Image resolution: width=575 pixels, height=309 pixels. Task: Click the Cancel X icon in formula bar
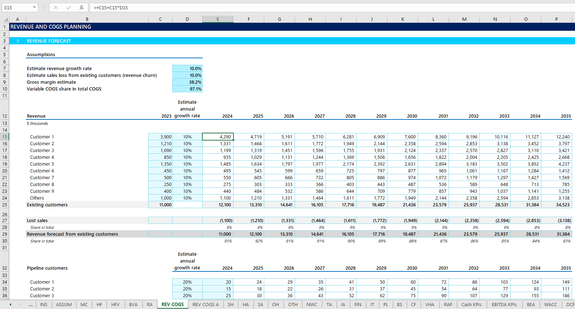coord(56,8)
